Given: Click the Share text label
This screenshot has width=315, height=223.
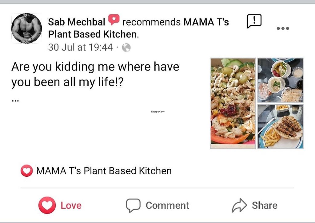Looking at the screenshot, I should pos(265,205).
